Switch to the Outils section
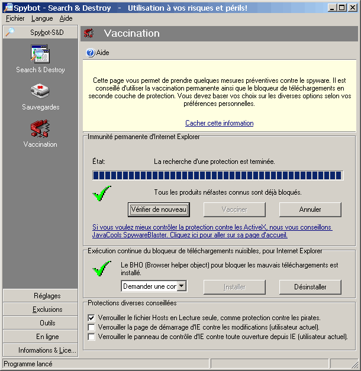The height and width of the screenshot is (371, 361). tap(40, 323)
